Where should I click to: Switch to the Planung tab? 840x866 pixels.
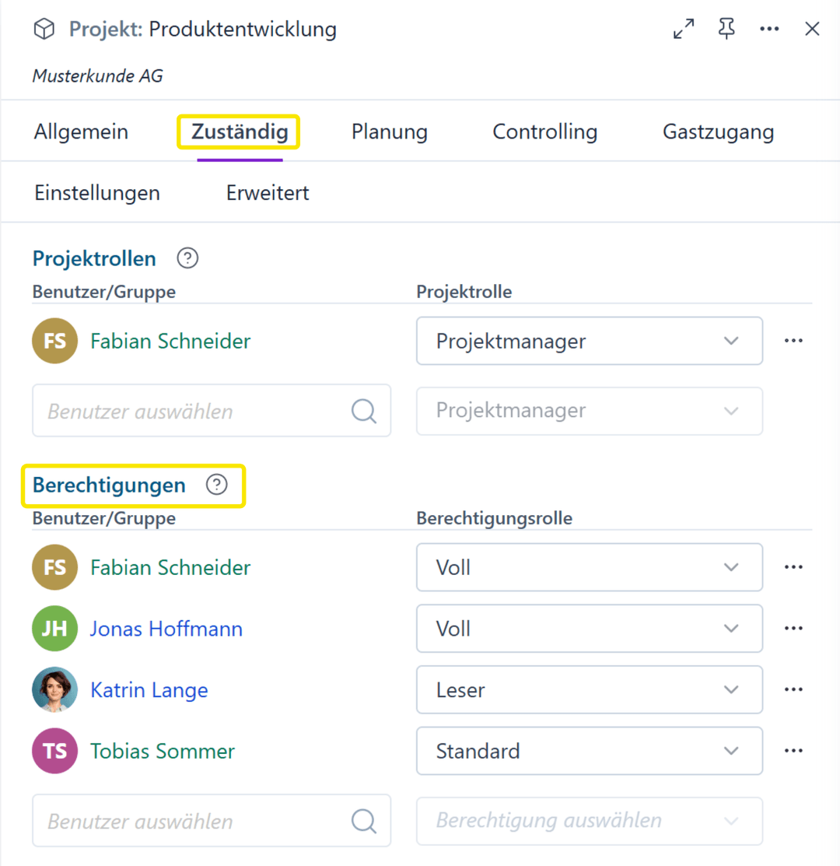tap(389, 132)
